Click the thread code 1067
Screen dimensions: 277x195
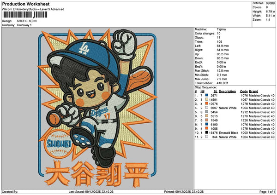[244, 100]
